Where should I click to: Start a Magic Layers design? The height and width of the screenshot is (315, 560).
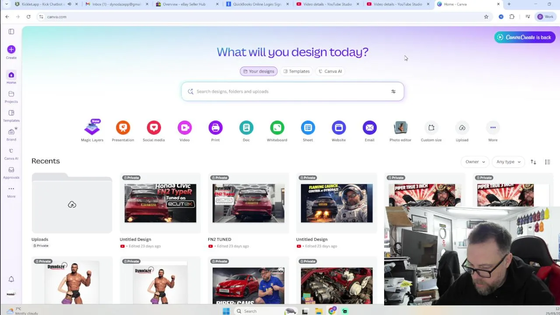point(92,131)
